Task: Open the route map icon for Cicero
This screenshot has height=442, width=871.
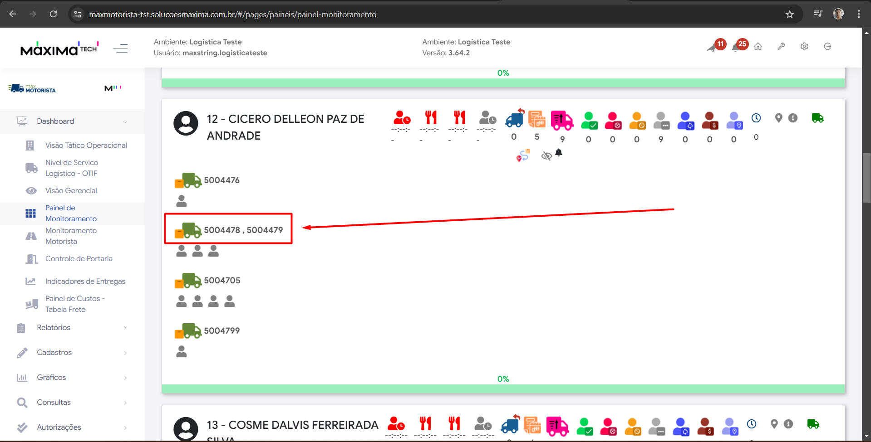Action: tap(523, 155)
